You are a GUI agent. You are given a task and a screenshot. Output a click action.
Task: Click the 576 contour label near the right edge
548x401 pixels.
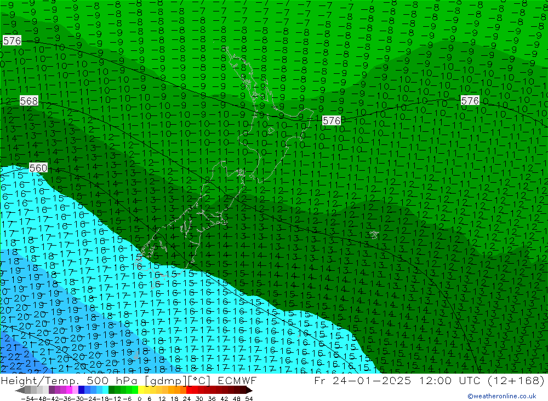pos(470,101)
